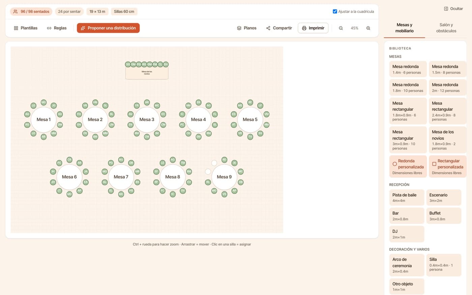Add Redonda personalizada table
The height and width of the screenshot is (295, 472).
408,167
